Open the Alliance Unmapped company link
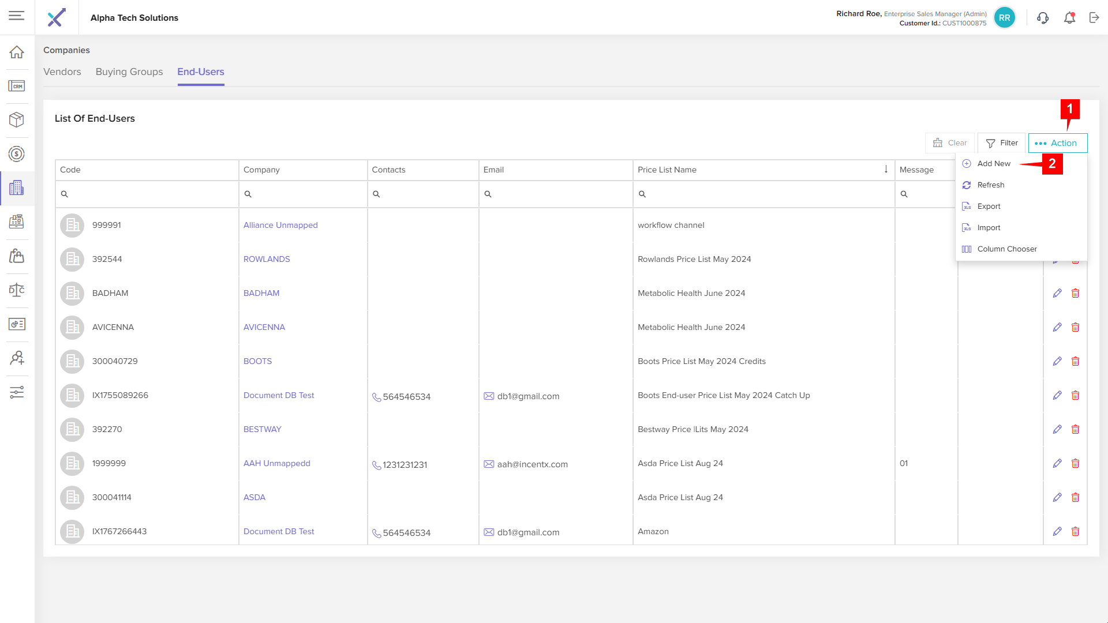This screenshot has width=1108, height=623. (x=280, y=225)
